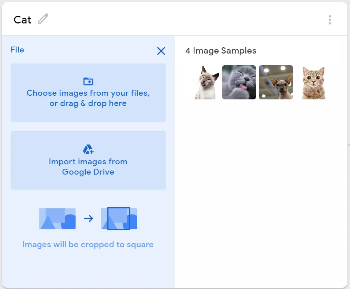This screenshot has height=289, width=350.
Task: Click the pencil icon to rename Cat class
Action: point(43,19)
